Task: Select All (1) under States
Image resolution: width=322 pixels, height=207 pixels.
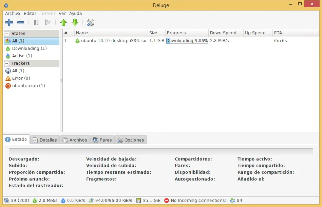Action: 32,41
